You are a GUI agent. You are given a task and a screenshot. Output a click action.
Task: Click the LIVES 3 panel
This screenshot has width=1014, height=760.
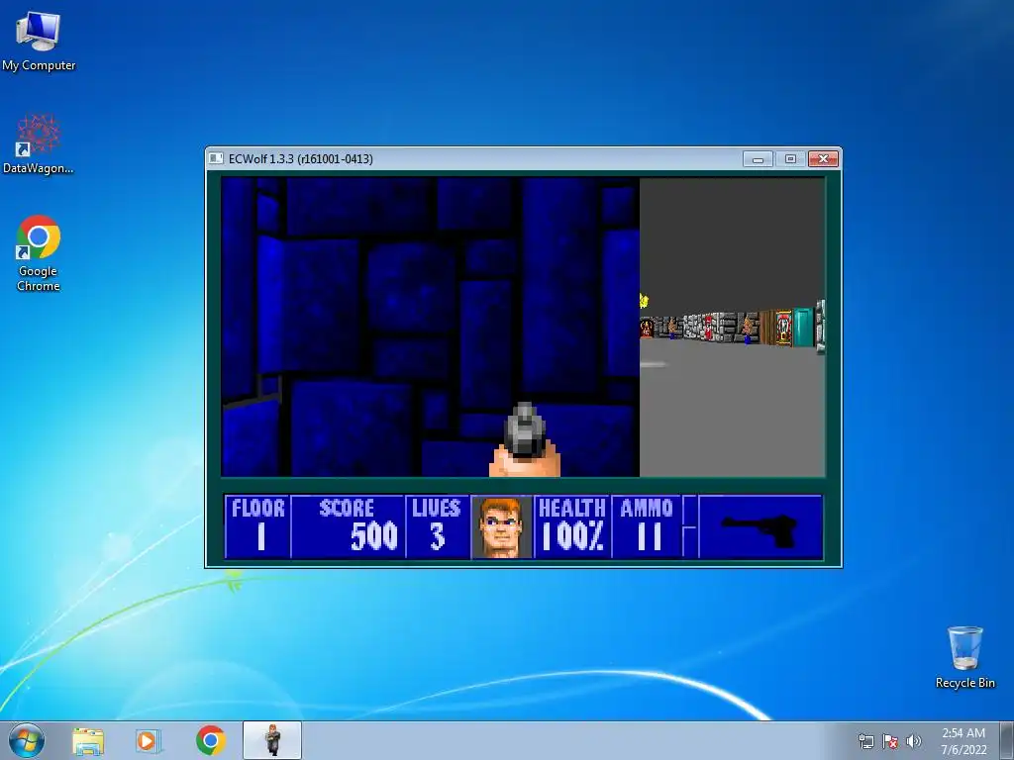[437, 526]
